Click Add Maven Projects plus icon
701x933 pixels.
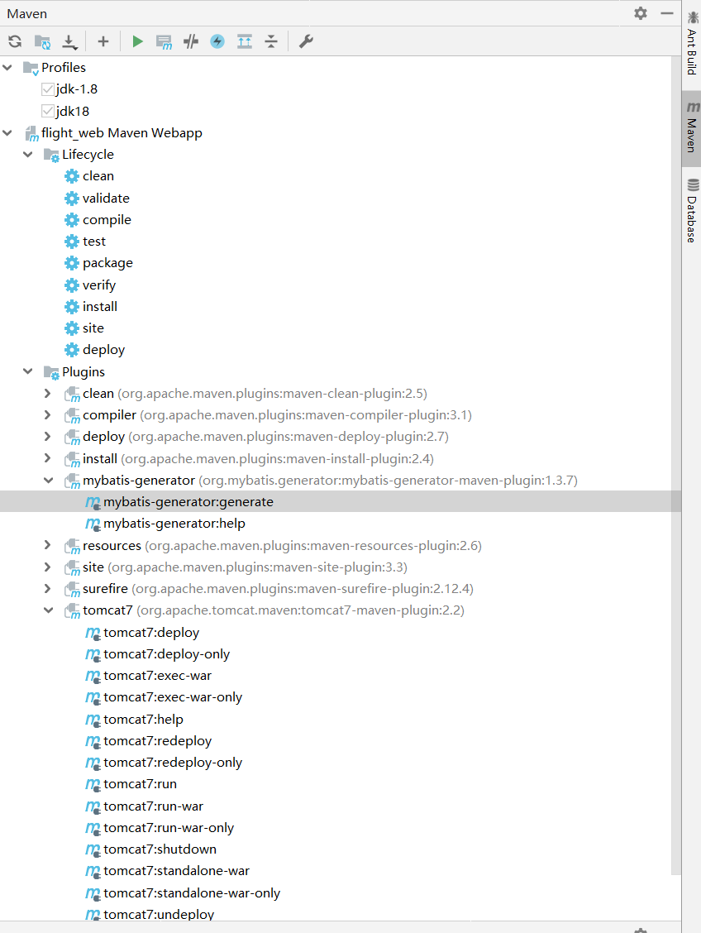(103, 41)
